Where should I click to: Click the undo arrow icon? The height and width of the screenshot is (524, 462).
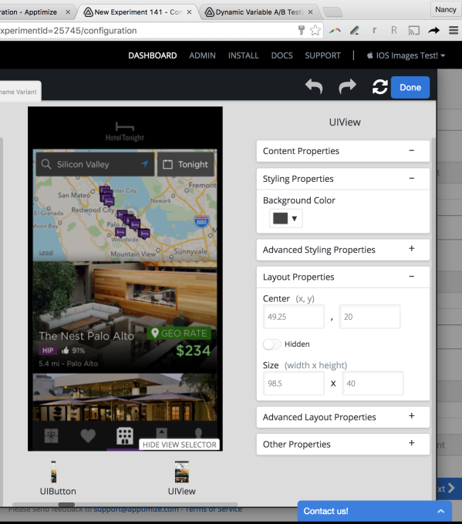pyautogui.click(x=314, y=86)
